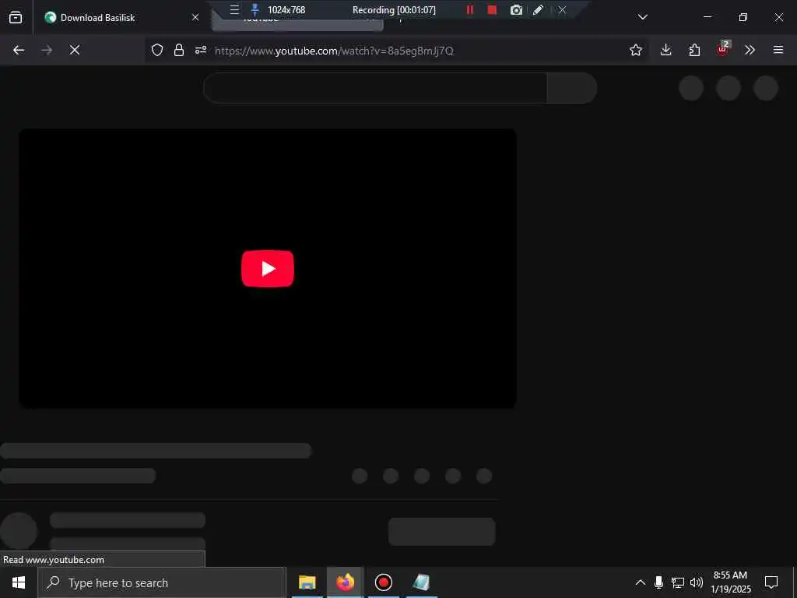Stop loading the current page
Viewport: 797px width, 598px height.
tap(75, 50)
